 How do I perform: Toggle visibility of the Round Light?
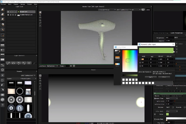click(8, 12)
